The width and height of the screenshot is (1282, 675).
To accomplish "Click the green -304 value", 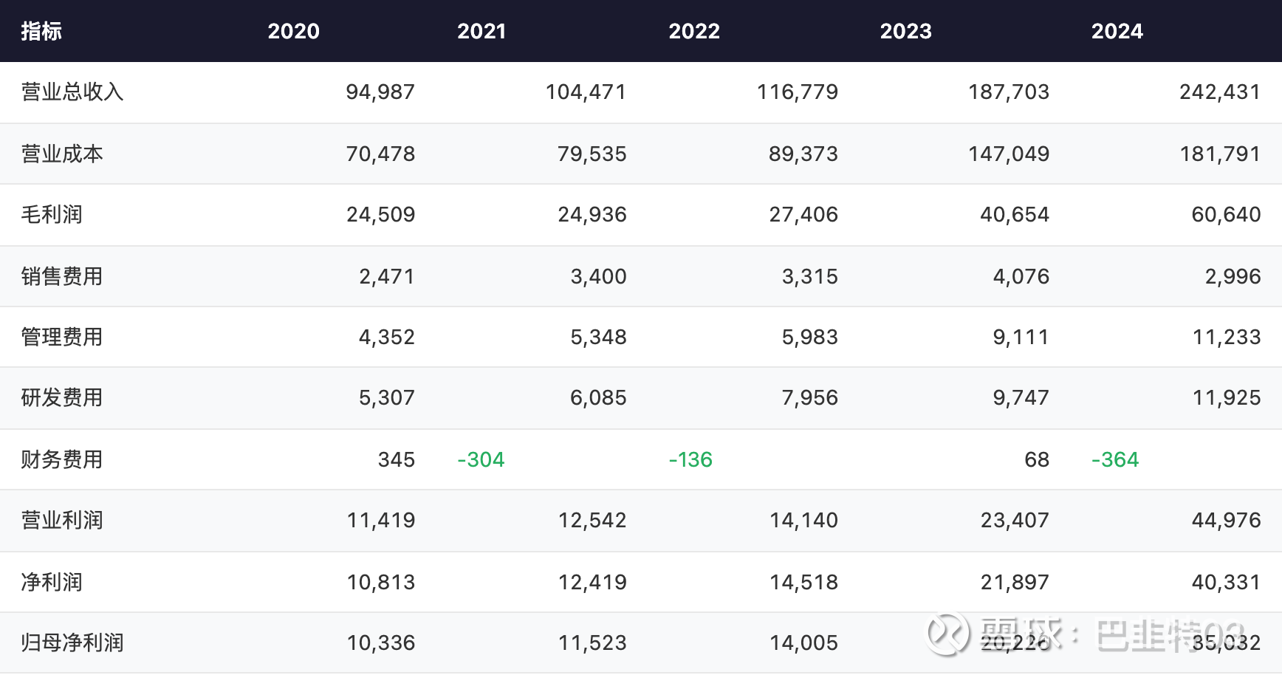I will [481, 459].
